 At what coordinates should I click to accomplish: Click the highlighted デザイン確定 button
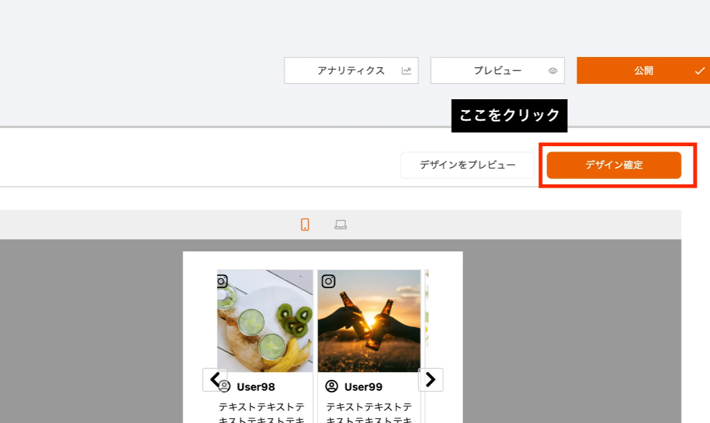[x=615, y=165]
